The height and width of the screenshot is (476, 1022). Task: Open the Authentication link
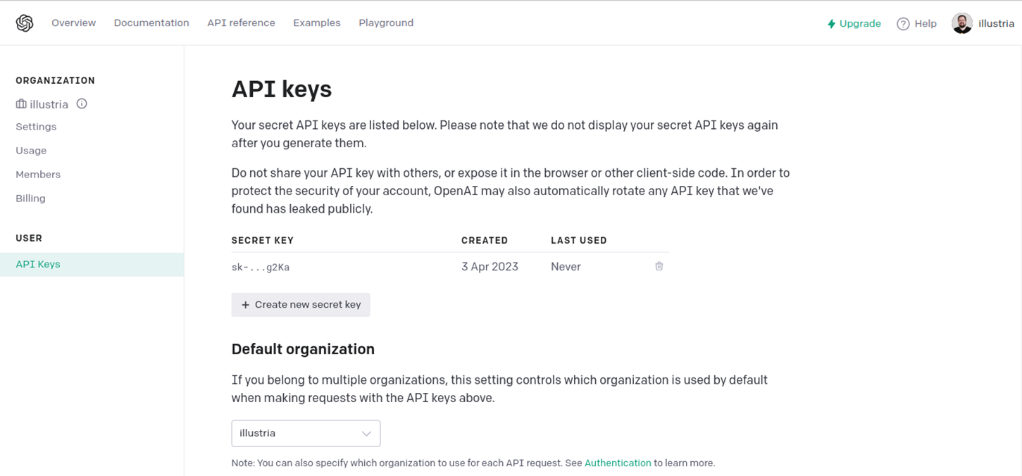pyautogui.click(x=618, y=463)
